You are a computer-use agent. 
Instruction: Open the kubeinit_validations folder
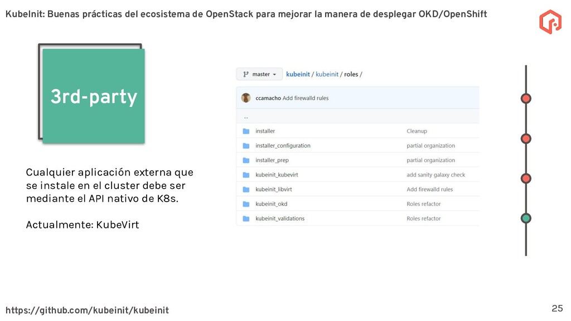[x=280, y=218]
